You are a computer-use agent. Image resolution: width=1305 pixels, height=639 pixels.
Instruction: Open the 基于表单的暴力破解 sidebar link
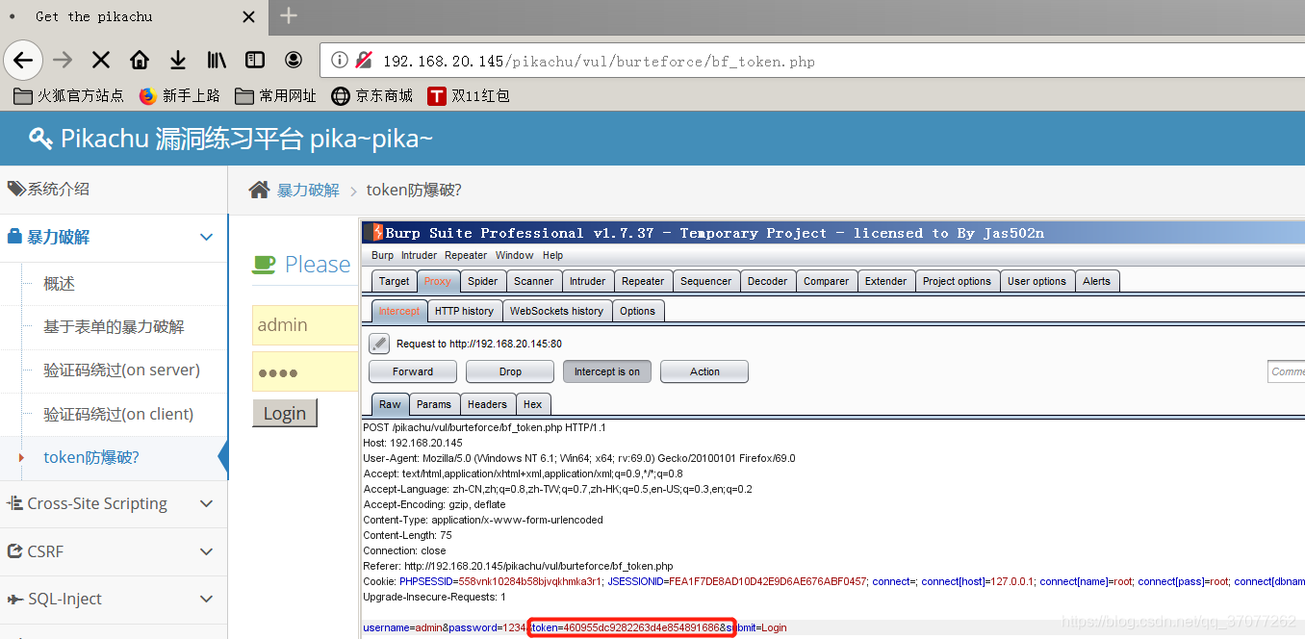[x=114, y=327]
